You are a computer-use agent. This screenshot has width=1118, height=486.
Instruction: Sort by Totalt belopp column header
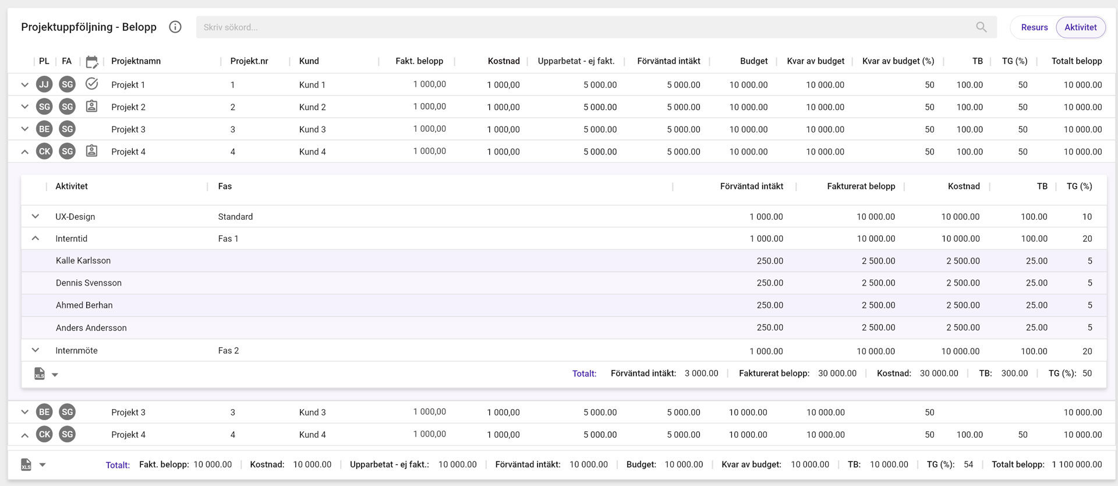[x=1077, y=61]
